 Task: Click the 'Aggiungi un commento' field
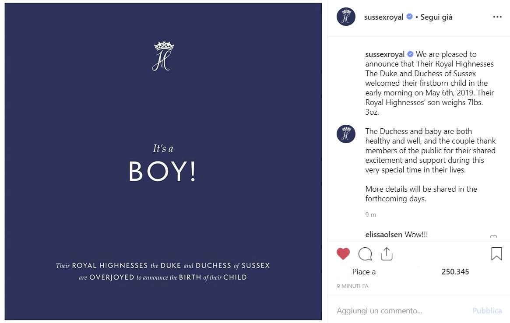click(394, 311)
